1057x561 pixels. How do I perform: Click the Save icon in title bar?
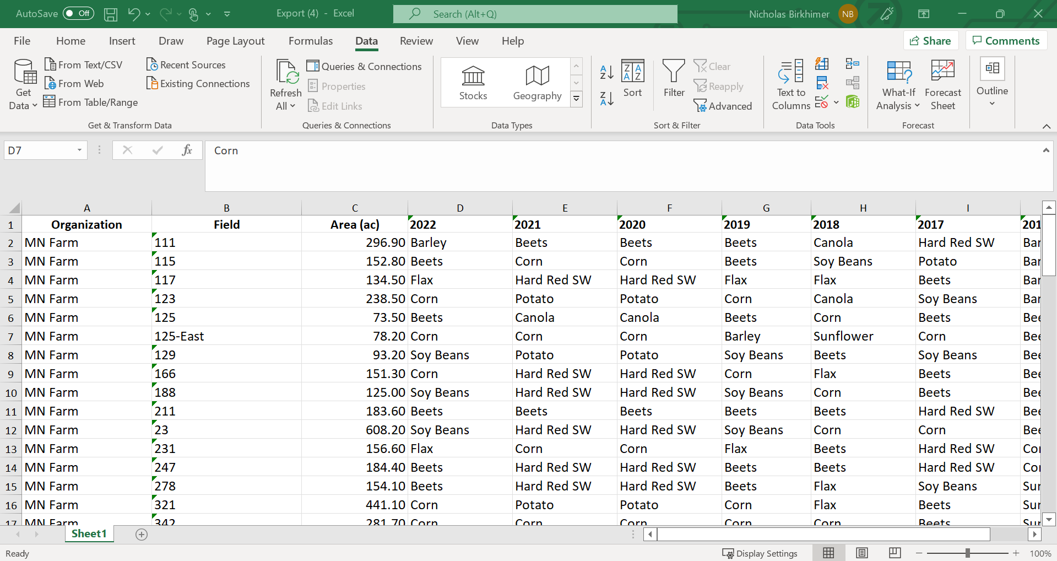pyautogui.click(x=111, y=14)
